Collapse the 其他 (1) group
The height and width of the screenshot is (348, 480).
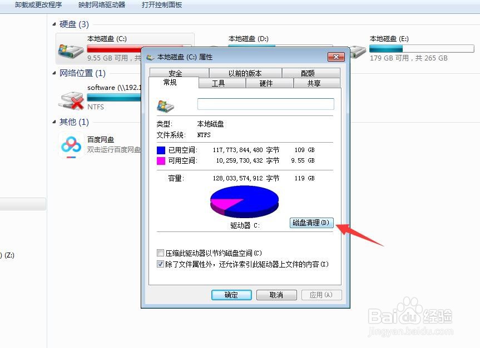pos(54,122)
